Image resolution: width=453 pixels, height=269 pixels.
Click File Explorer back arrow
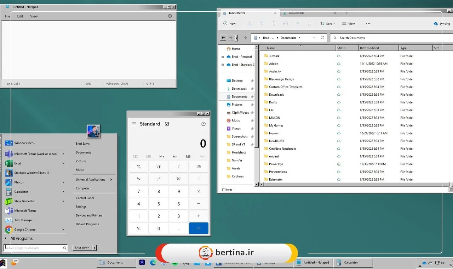(223, 38)
